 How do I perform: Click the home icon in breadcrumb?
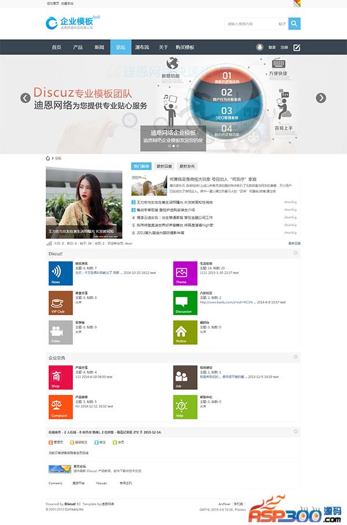pyautogui.click(x=47, y=158)
